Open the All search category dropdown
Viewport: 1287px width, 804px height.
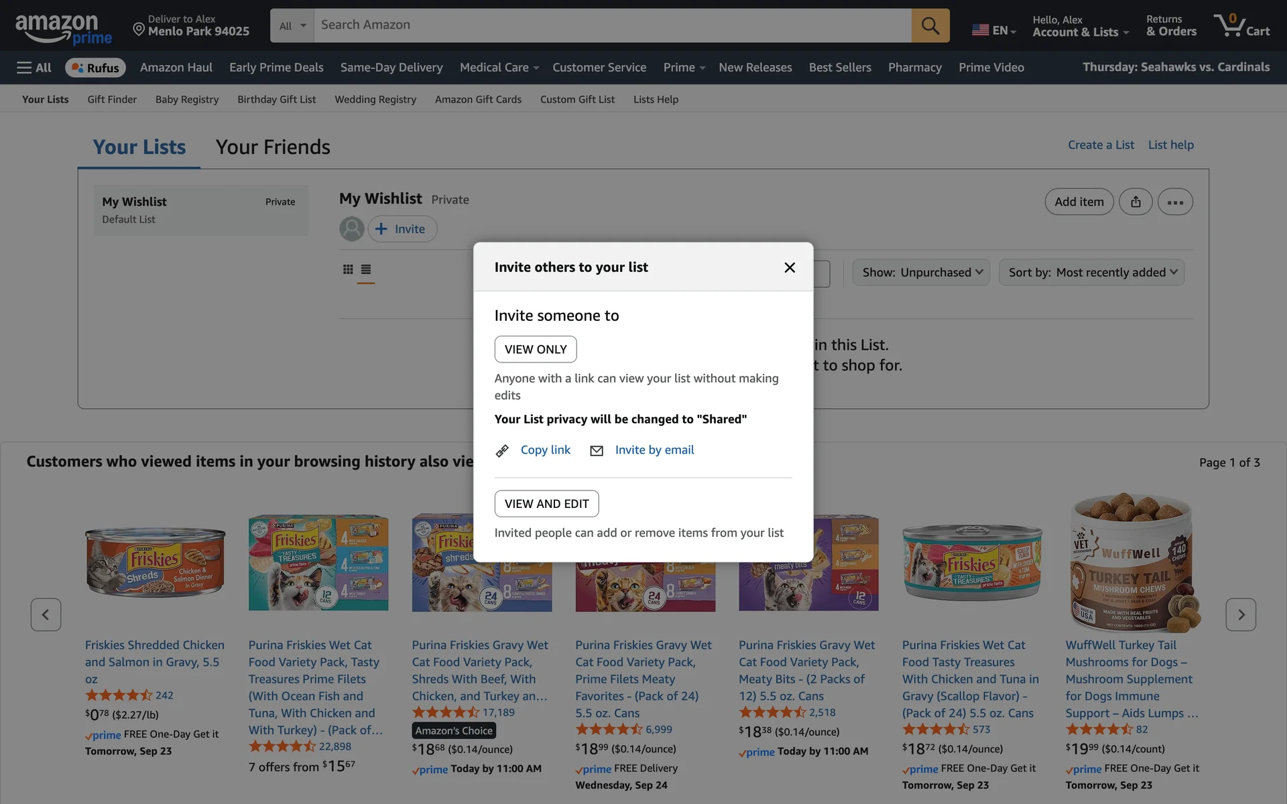tap(292, 25)
